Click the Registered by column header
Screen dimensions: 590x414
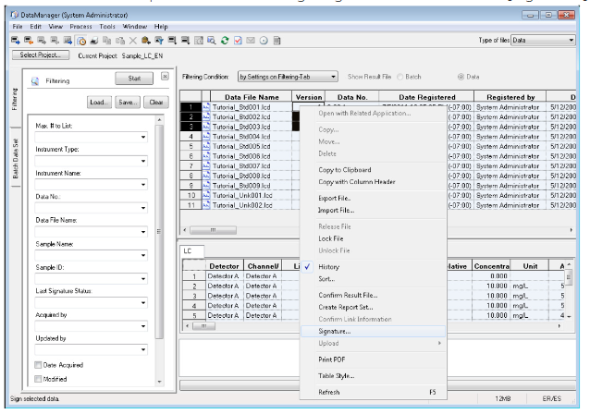tap(510, 97)
